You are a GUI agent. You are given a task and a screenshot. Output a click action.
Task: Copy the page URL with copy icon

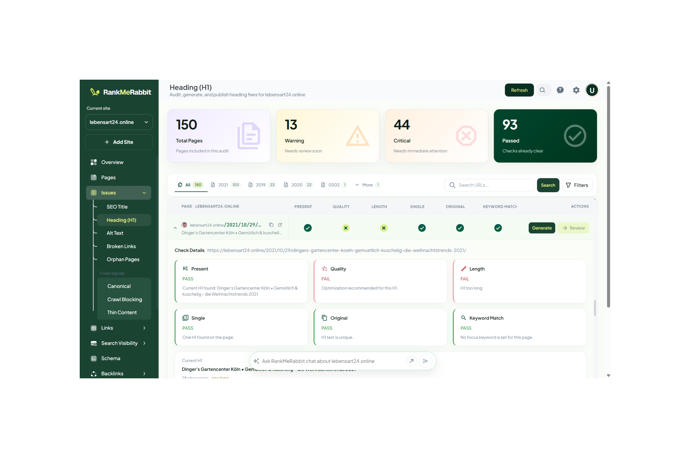pos(271,225)
